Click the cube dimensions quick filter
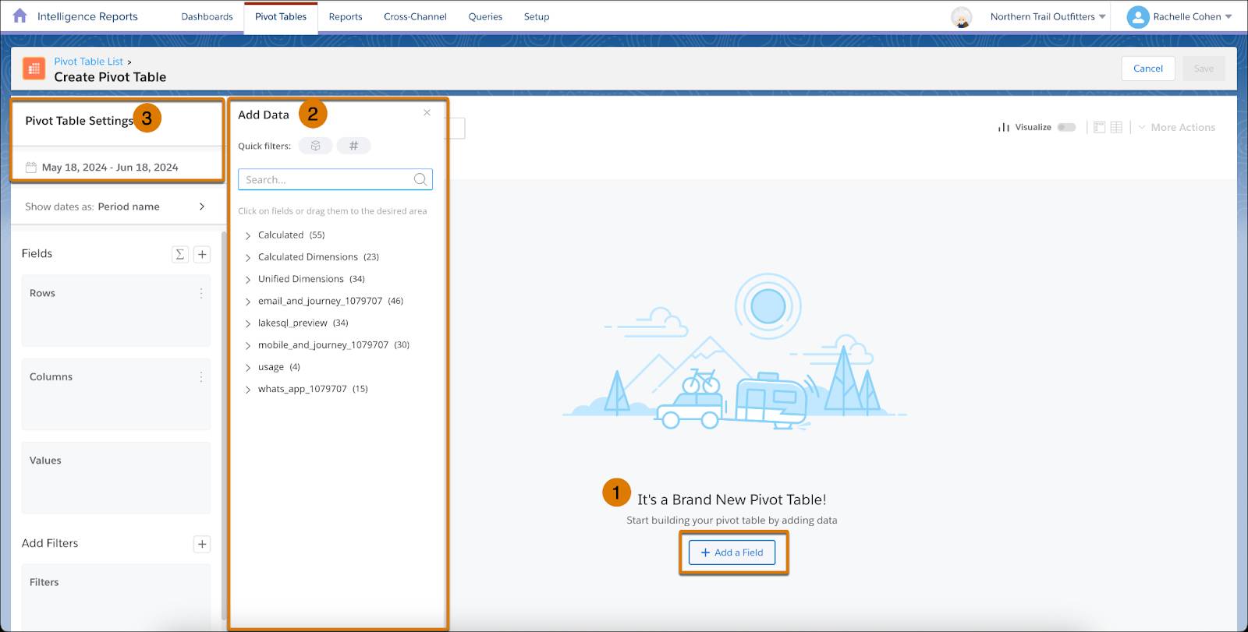Image resolution: width=1248 pixels, height=632 pixels. click(x=315, y=146)
